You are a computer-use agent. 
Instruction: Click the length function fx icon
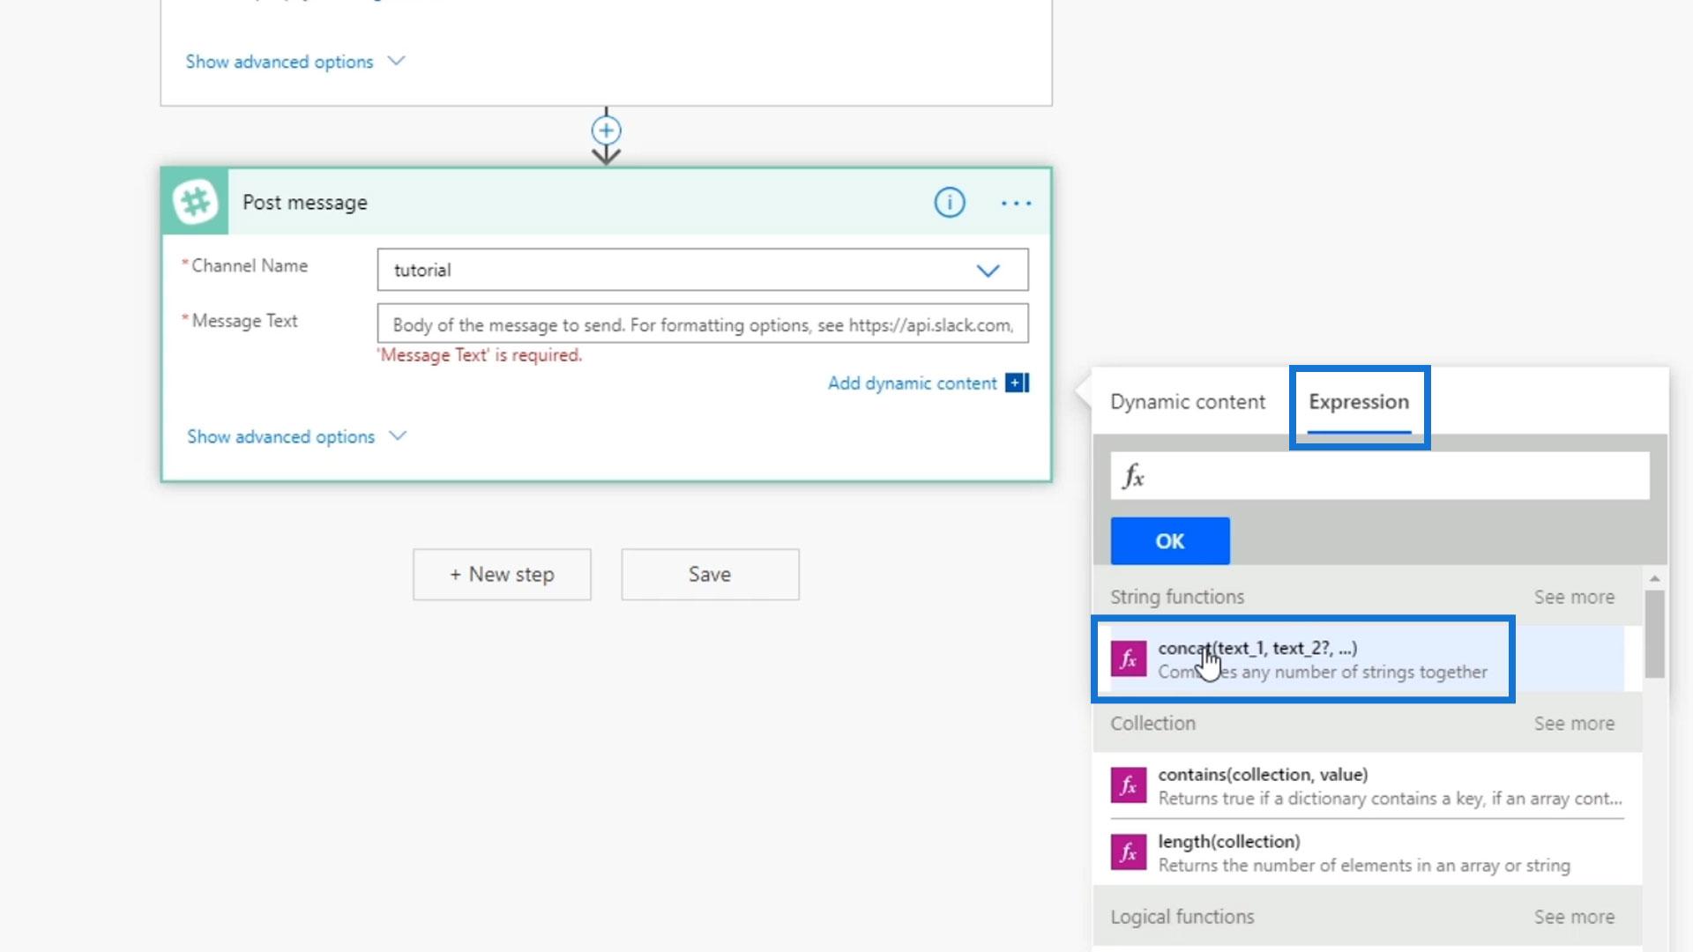(x=1128, y=852)
